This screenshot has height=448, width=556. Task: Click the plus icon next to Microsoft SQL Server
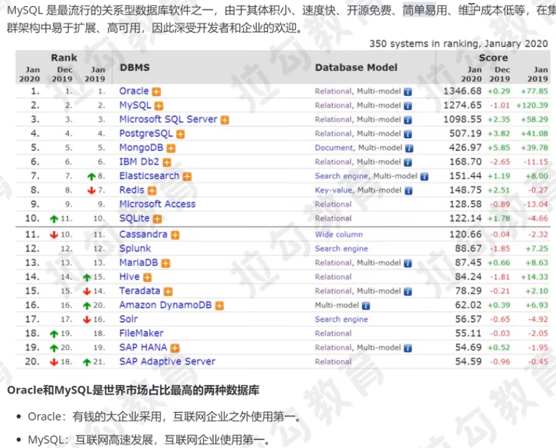(x=225, y=120)
